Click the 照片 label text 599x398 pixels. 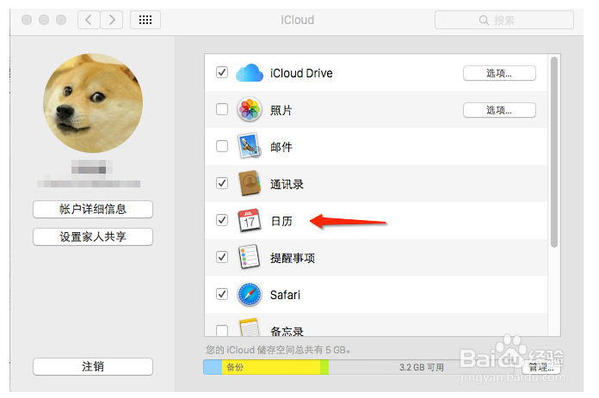click(281, 110)
